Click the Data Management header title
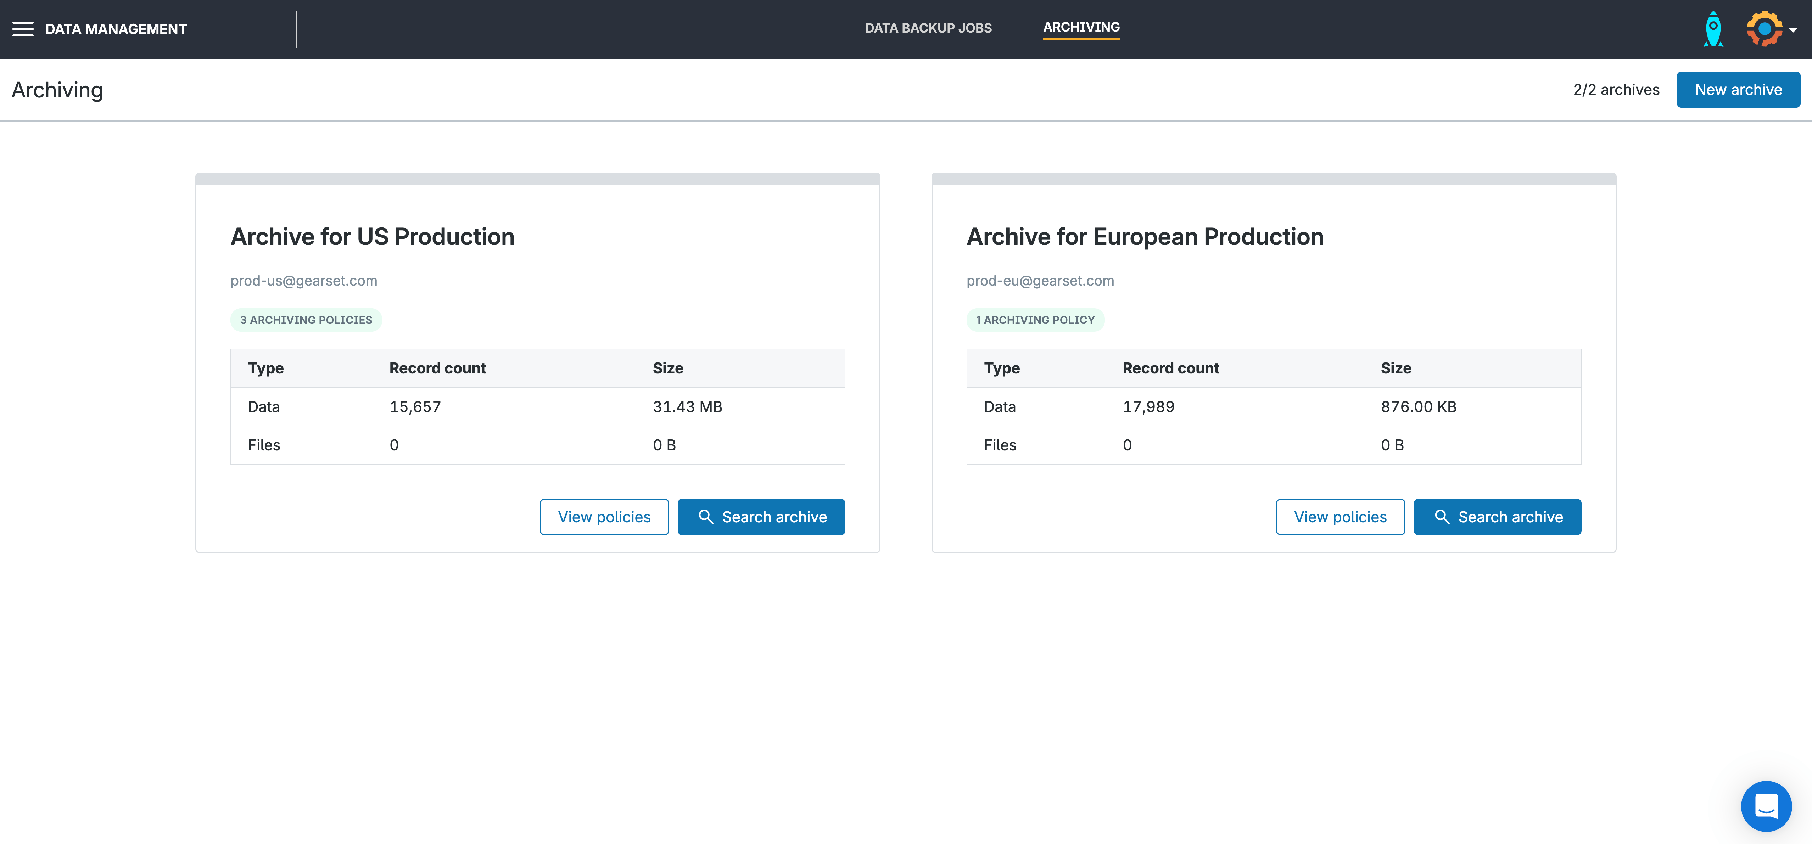This screenshot has height=844, width=1812. point(116,29)
